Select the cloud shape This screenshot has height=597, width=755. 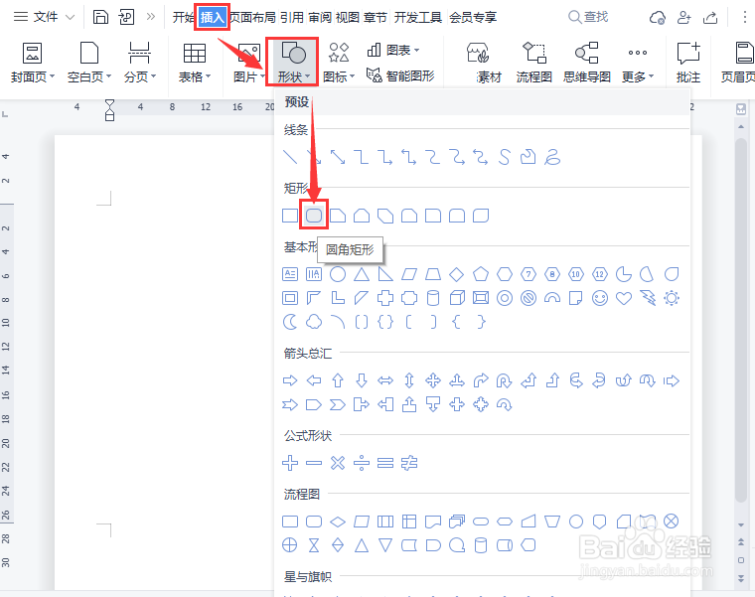pyautogui.click(x=314, y=322)
